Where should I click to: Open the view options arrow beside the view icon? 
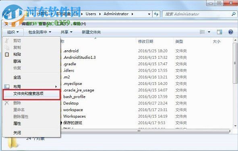pyautogui.click(x=209, y=32)
